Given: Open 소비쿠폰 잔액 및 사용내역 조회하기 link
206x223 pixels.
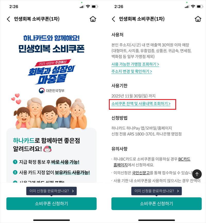Looking at the screenshot, I should coord(141,104).
